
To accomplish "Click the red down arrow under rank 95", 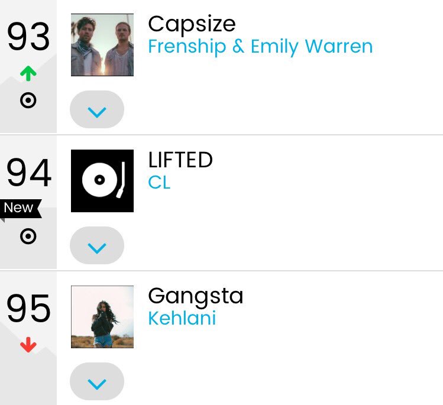I will click(x=28, y=345).
